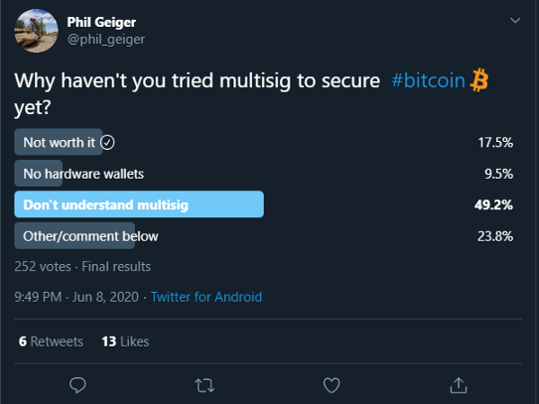This screenshot has height=404, width=539.
Task: Open the Twitter for Android link
Action: (x=206, y=297)
